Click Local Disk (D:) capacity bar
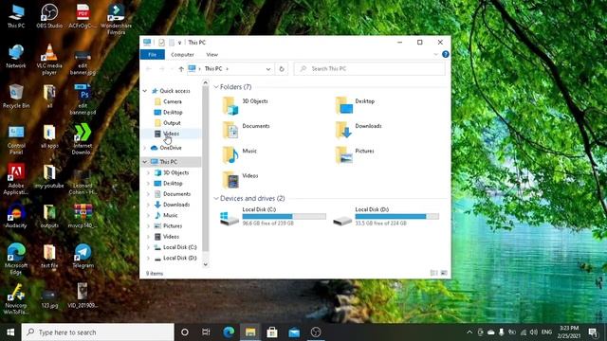Viewport: 607px width, 341px height. click(x=397, y=217)
